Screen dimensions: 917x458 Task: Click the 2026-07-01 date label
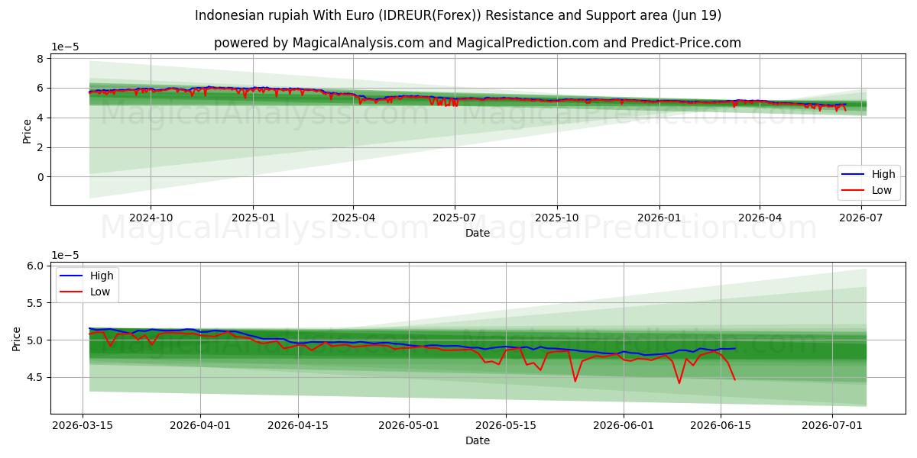click(831, 426)
